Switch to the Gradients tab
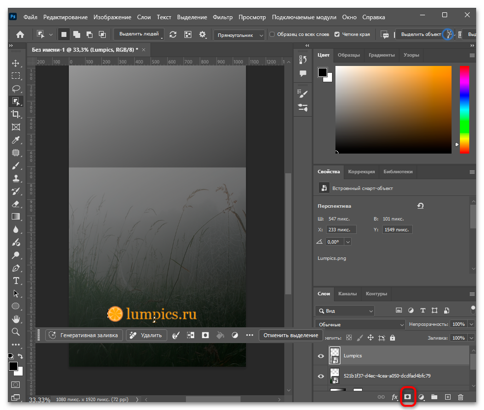Viewport: 484px width, 410px height. 382,55
